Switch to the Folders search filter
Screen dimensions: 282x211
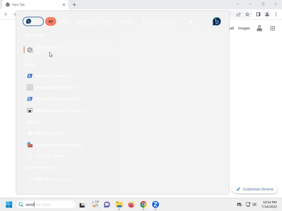(x=148, y=22)
